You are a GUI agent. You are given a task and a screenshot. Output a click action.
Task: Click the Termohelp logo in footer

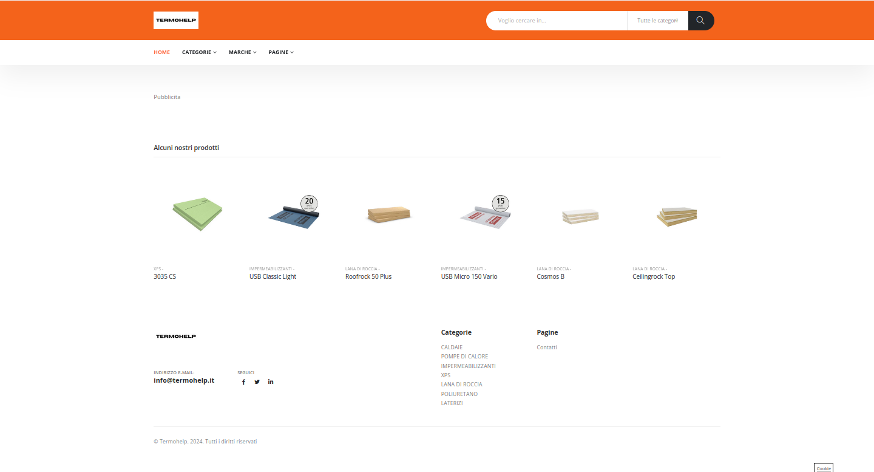(176, 336)
